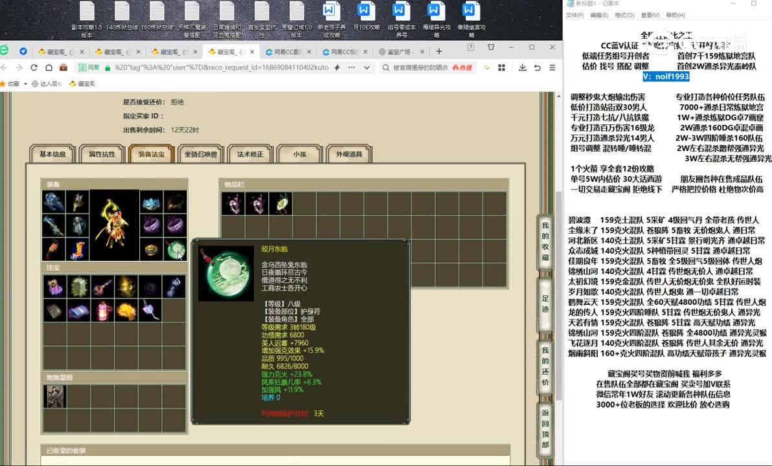Select the golden cloud talisman icon
772x466 pixels.
(126, 311)
